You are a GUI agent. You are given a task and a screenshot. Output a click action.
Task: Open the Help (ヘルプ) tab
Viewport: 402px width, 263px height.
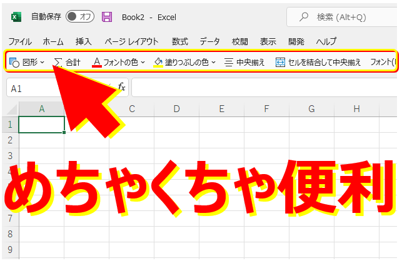click(x=326, y=41)
